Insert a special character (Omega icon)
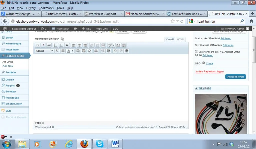Viewport: 256px width, 149px height. [96, 51]
